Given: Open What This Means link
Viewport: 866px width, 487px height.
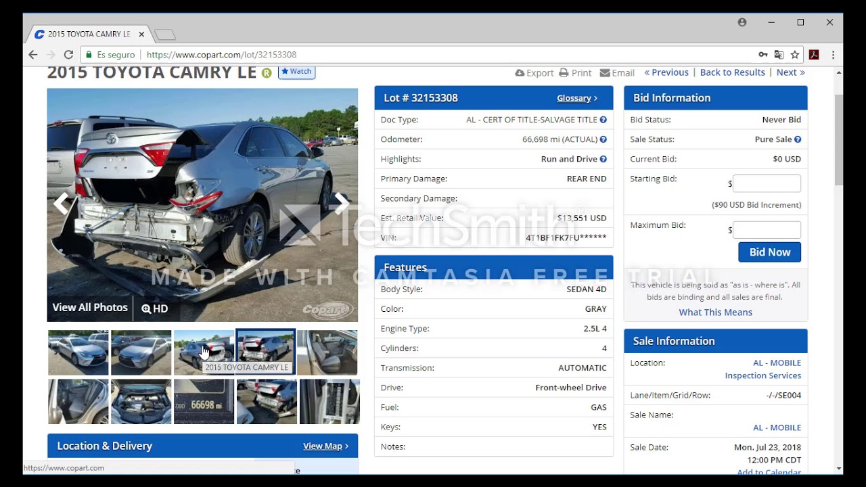Looking at the screenshot, I should tap(715, 312).
